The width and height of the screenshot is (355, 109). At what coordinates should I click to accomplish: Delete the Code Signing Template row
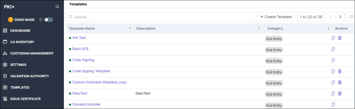pyautogui.click(x=340, y=71)
